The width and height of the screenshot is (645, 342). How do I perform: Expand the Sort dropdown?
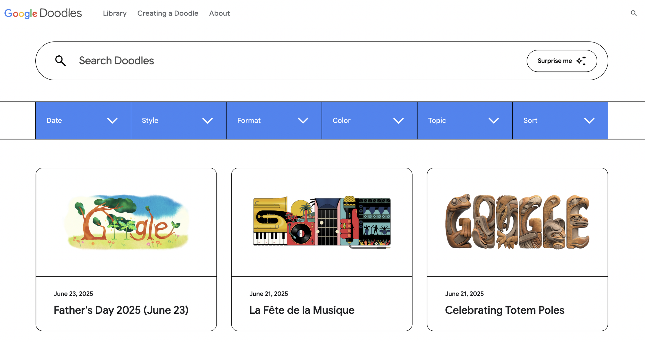click(x=560, y=121)
